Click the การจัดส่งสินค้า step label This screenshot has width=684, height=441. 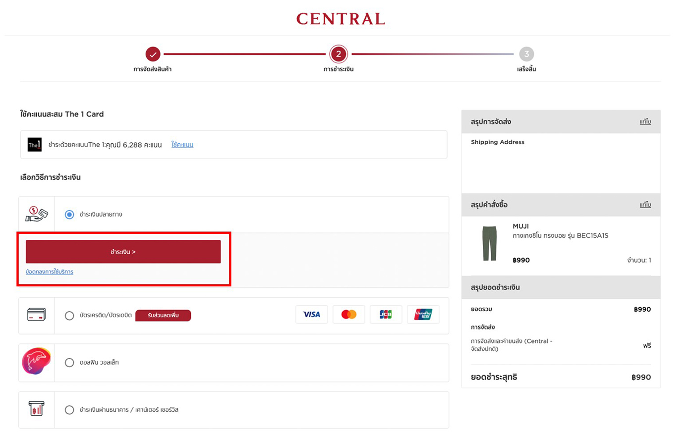[x=153, y=69]
